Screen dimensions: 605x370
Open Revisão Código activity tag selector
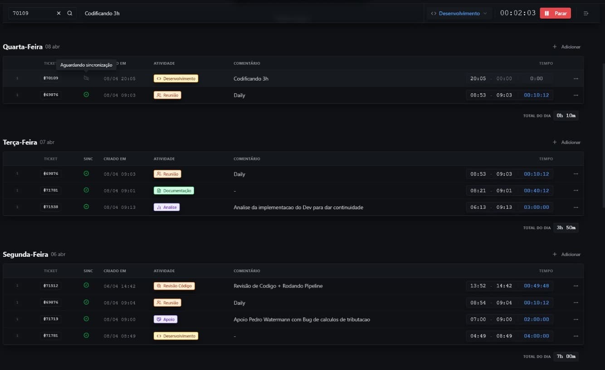(x=174, y=286)
